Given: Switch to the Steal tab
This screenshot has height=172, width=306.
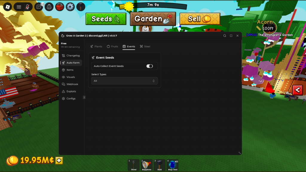Looking at the screenshot, I should [x=145, y=46].
